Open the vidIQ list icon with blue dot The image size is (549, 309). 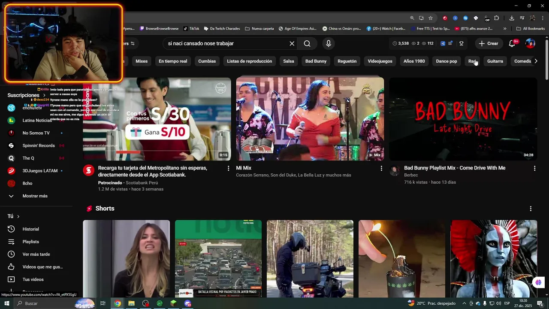450,43
